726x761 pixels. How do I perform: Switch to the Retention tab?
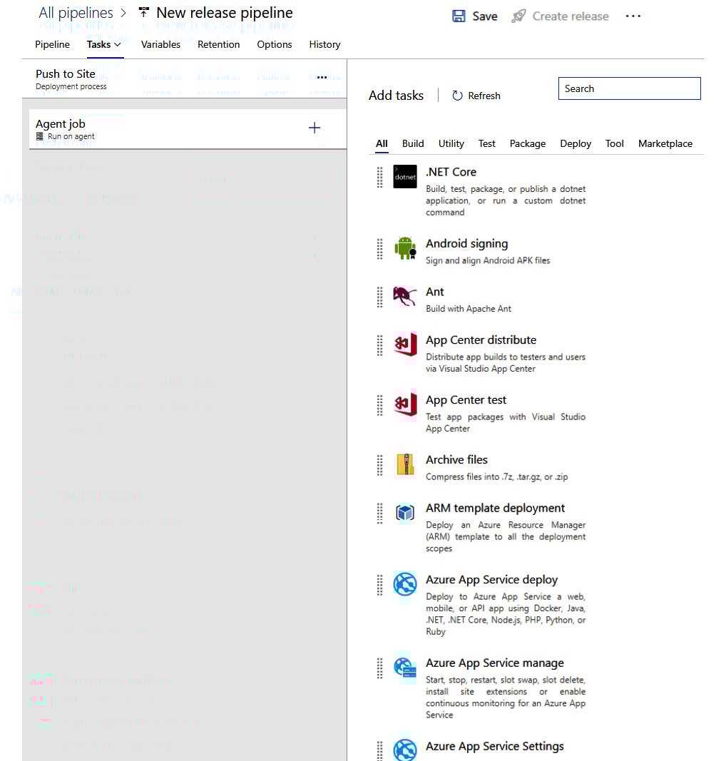coord(218,45)
